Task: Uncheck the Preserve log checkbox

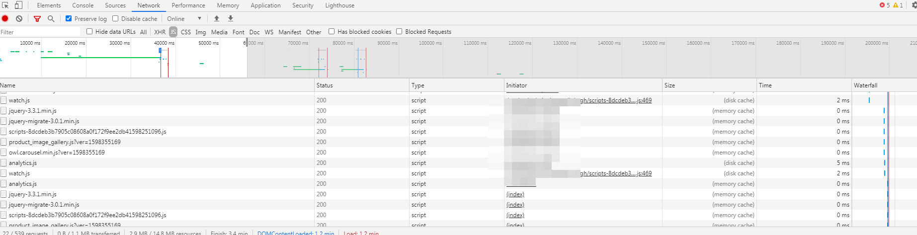Action: click(69, 19)
